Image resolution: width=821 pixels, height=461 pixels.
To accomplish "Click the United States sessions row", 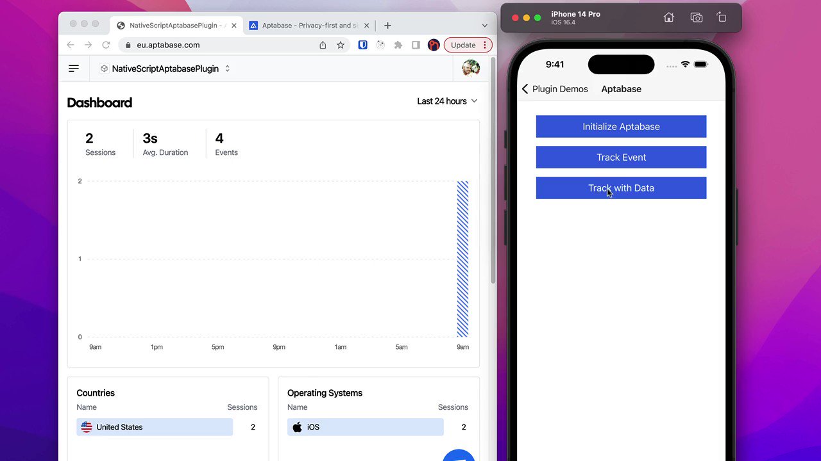I will pyautogui.click(x=154, y=427).
